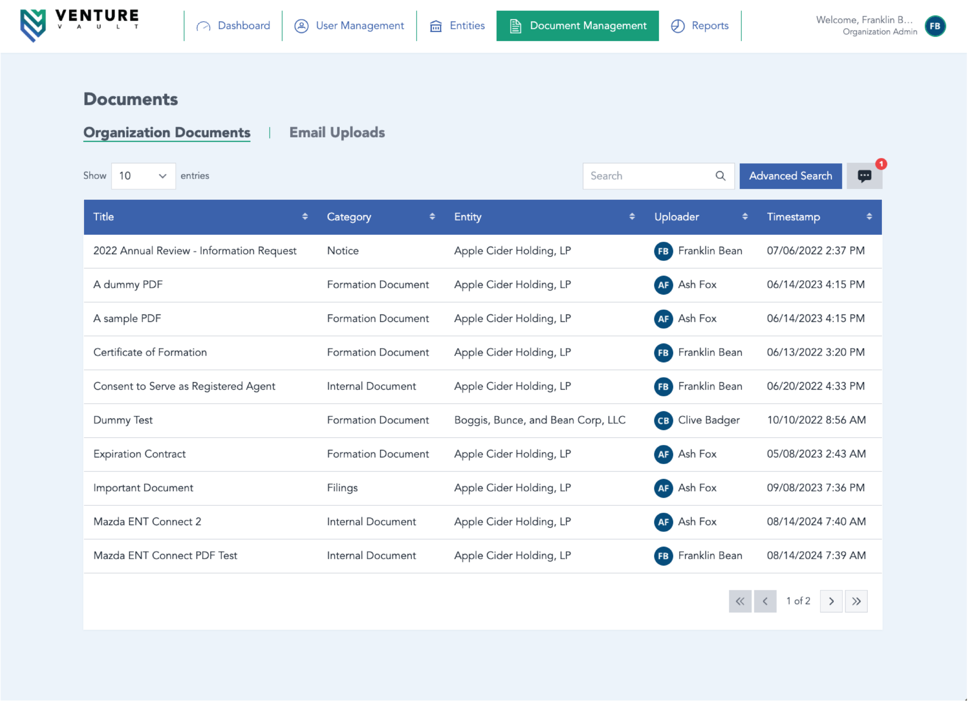
Task: Expand the Show entries dropdown
Action: coord(143,176)
